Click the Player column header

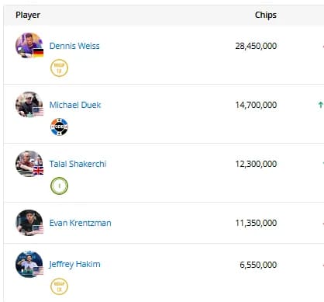tap(28, 15)
